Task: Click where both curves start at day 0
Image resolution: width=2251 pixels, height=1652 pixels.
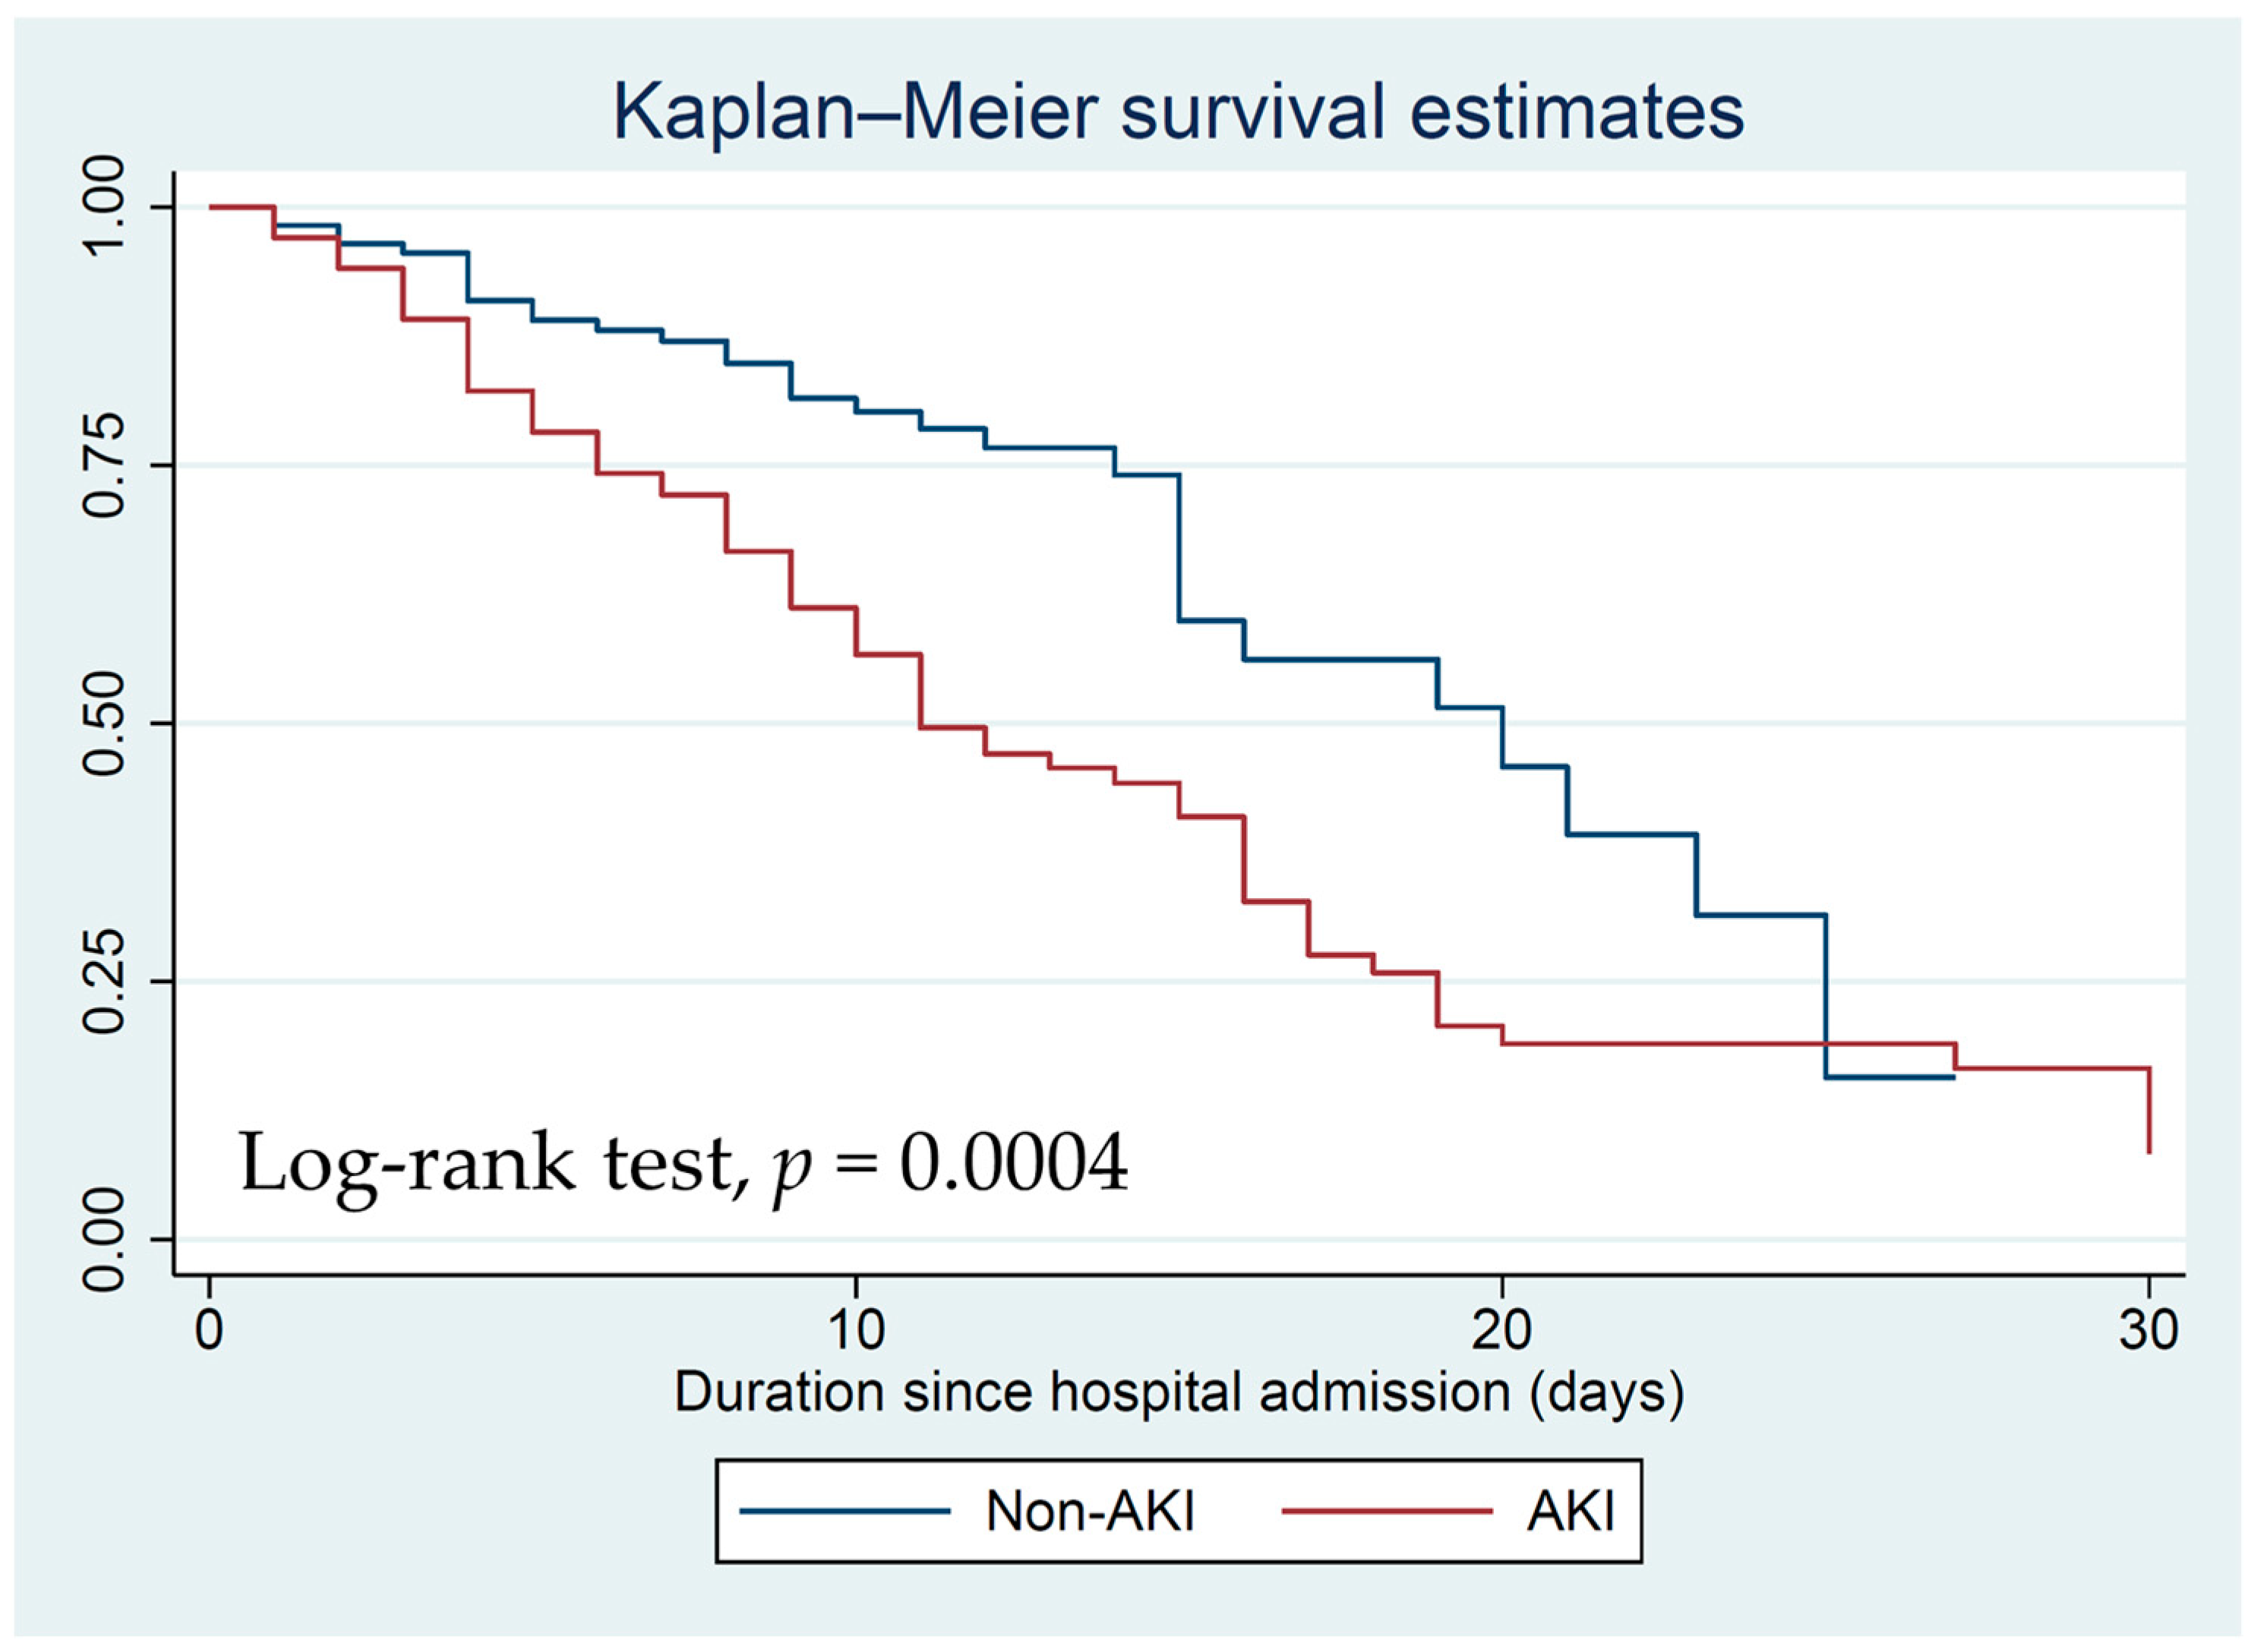Action: point(210,207)
